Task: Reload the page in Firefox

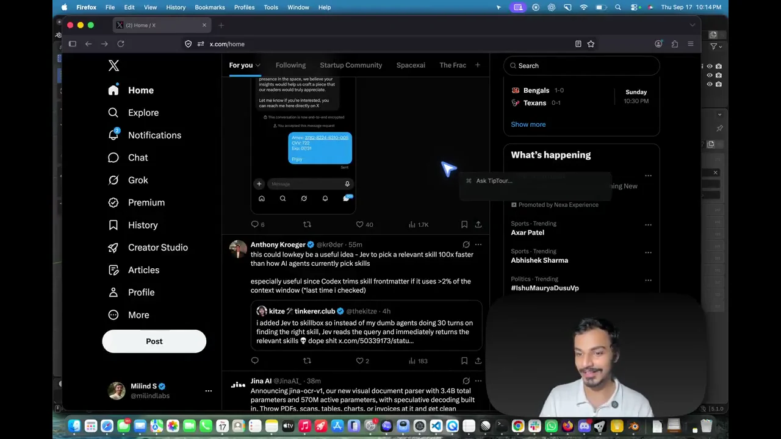Action: [121, 44]
